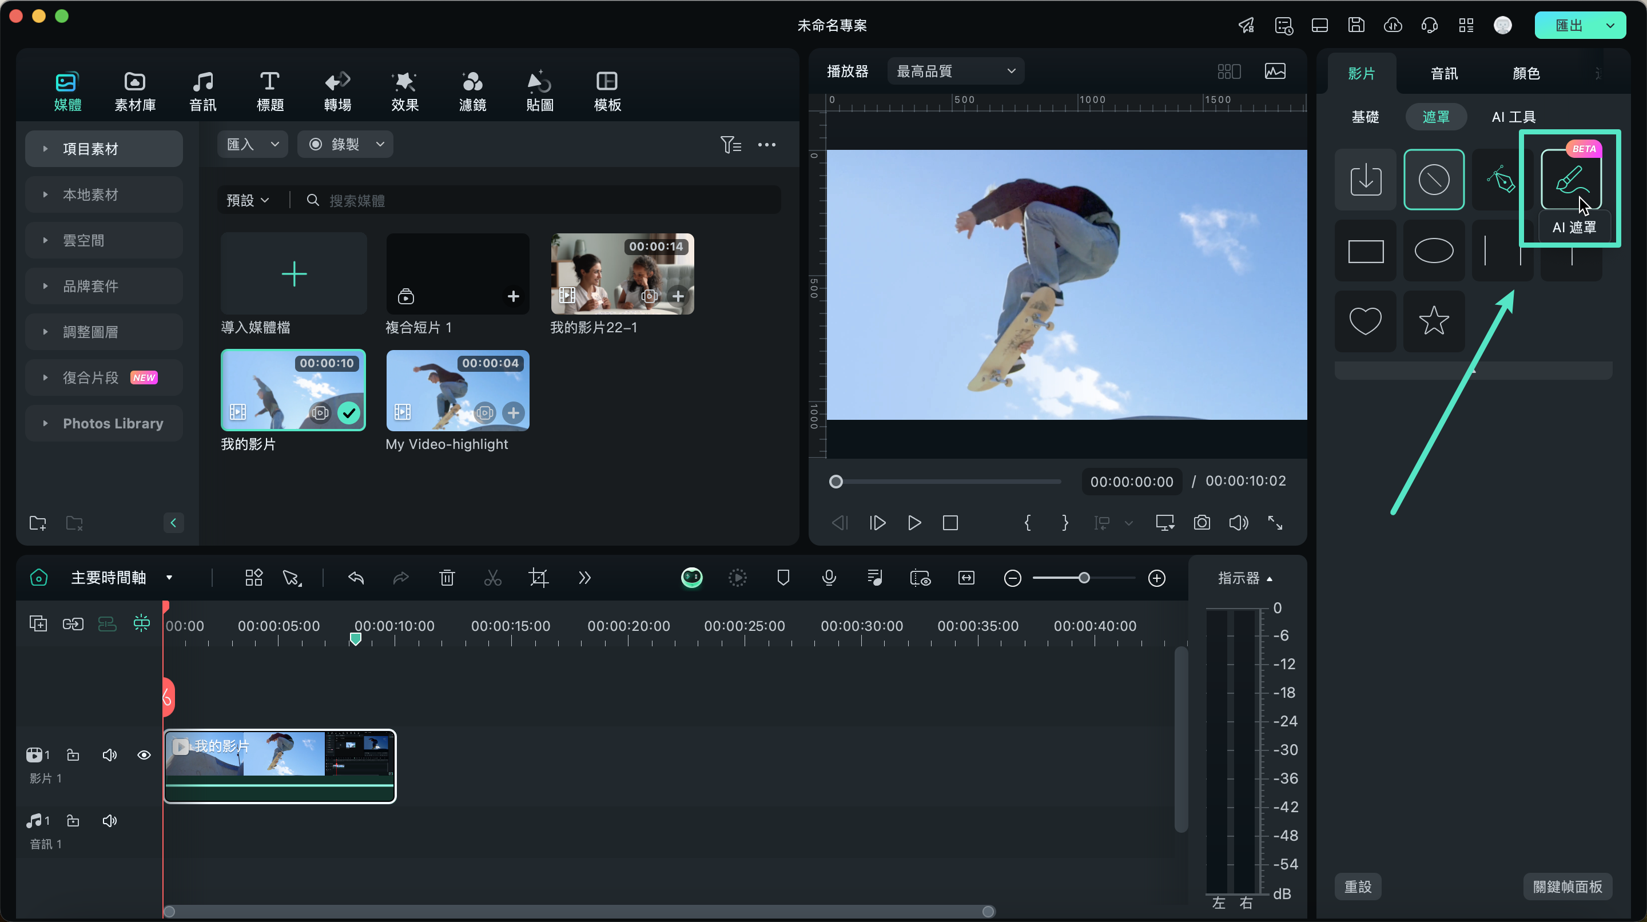Toggle the timeline link clips icon
The width and height of the screenshot is (1647, 922).
click(73, 624)
